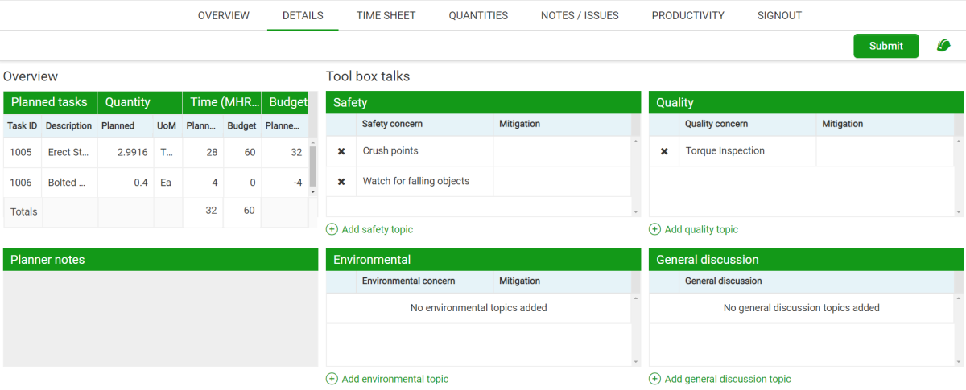The image size is (966, 390).
Task: Switch to the Overview tab
Action: [224, 15]
